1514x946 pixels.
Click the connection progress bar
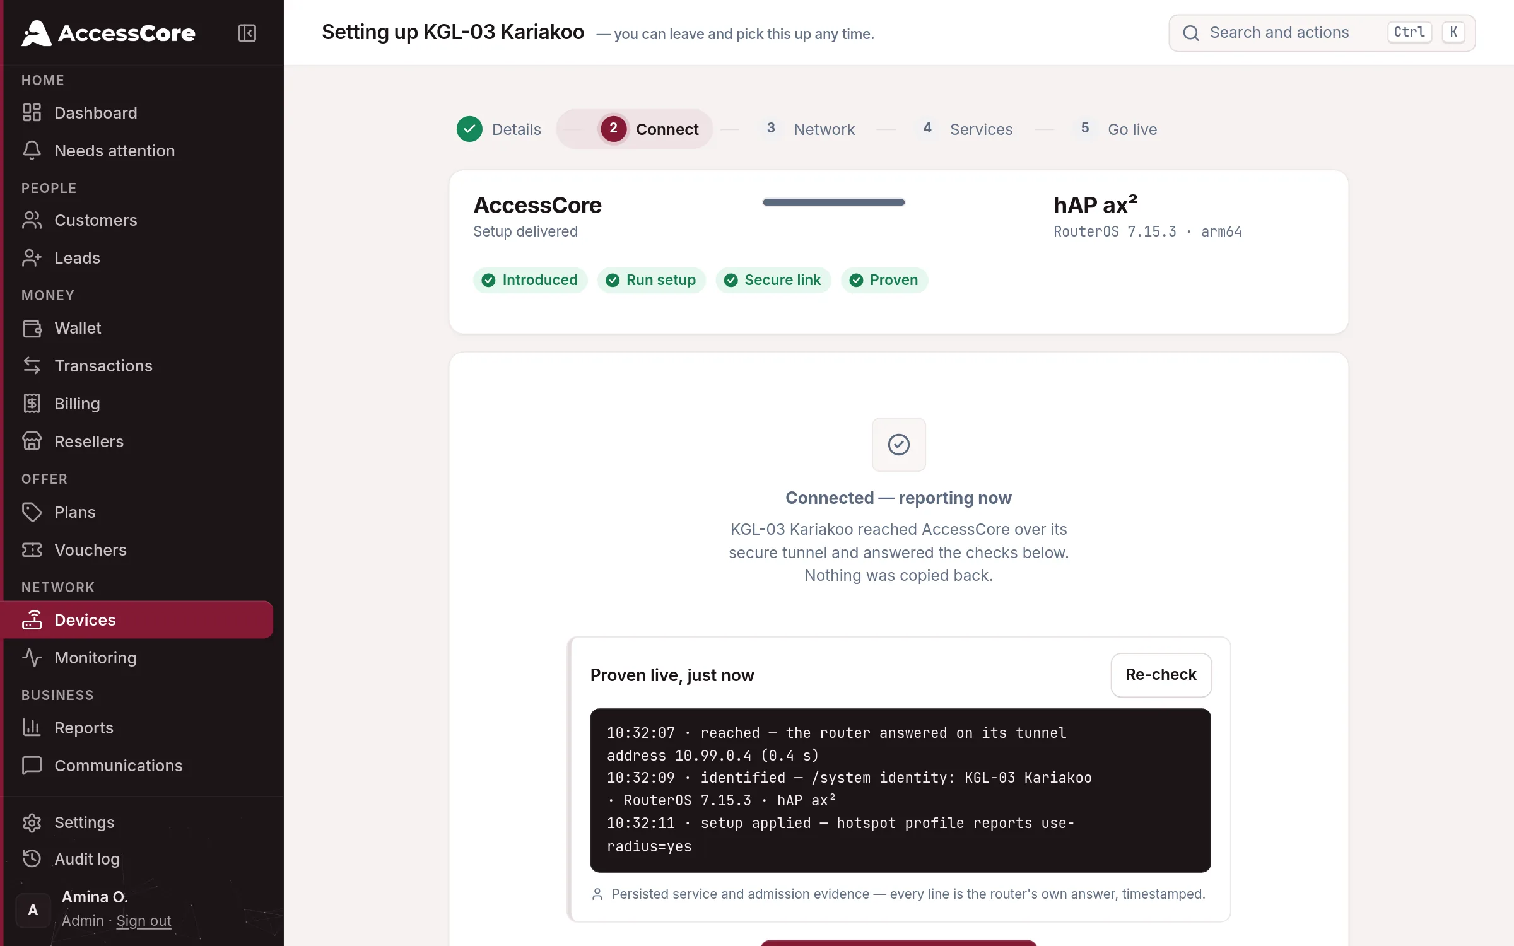click(833, 202)
